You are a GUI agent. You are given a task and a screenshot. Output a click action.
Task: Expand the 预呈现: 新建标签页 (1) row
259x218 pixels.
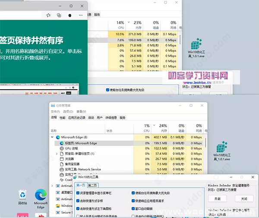click(57, 154)
